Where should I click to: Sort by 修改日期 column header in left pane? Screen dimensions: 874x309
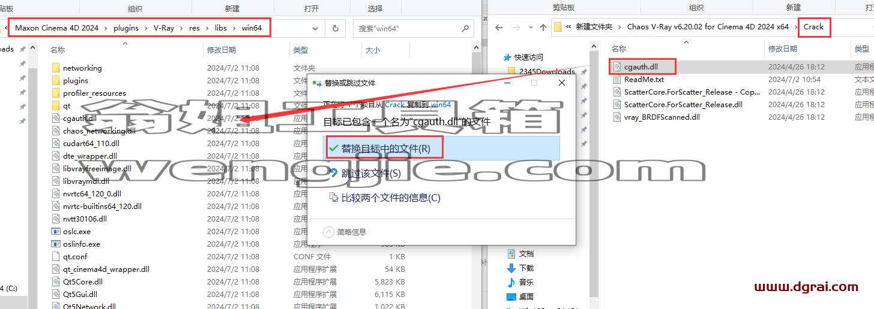coord(222,50)
